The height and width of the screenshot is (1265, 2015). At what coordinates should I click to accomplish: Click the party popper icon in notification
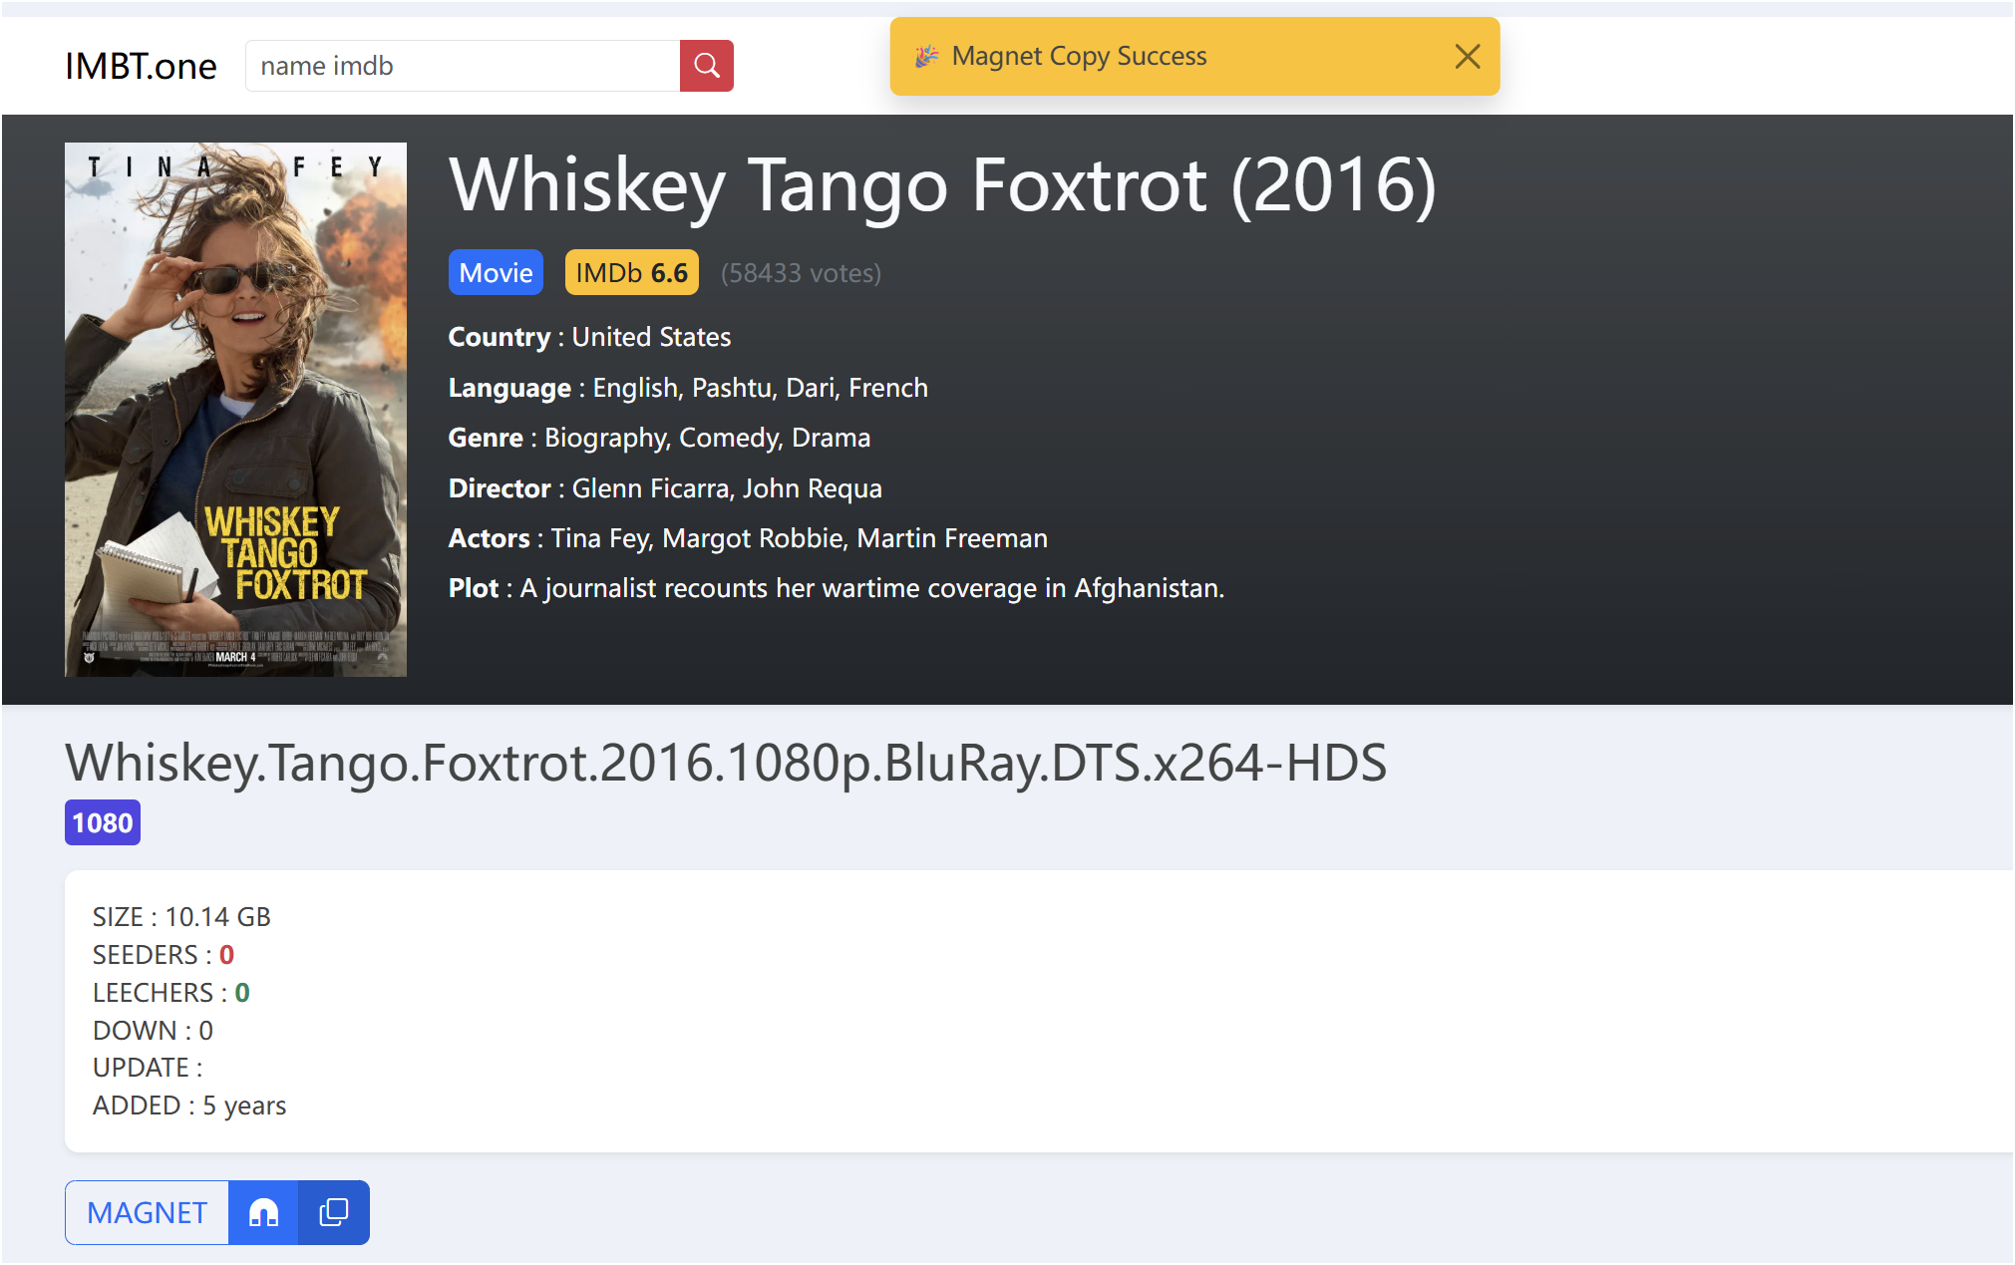pos(927,56)
